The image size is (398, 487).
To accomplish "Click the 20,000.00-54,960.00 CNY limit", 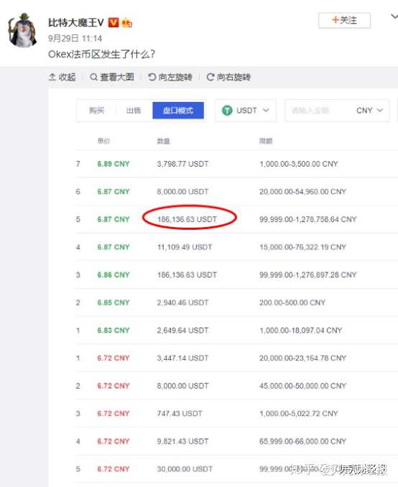I will pos(302,192).
